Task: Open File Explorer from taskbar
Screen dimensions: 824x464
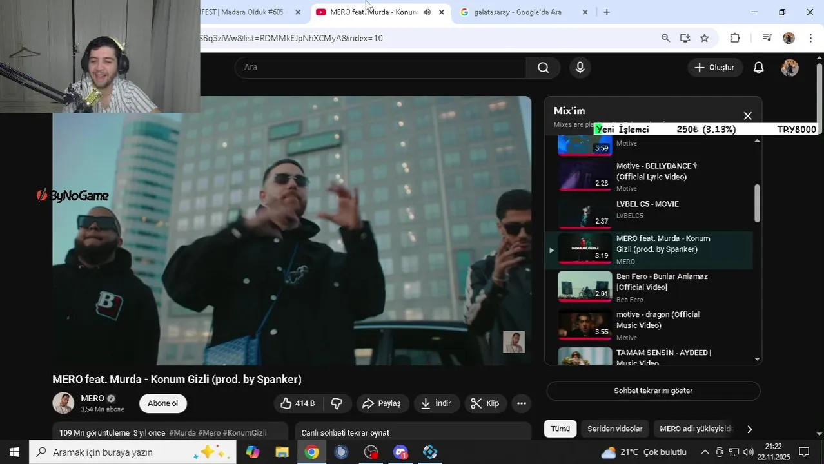Action: pos(282,452)
